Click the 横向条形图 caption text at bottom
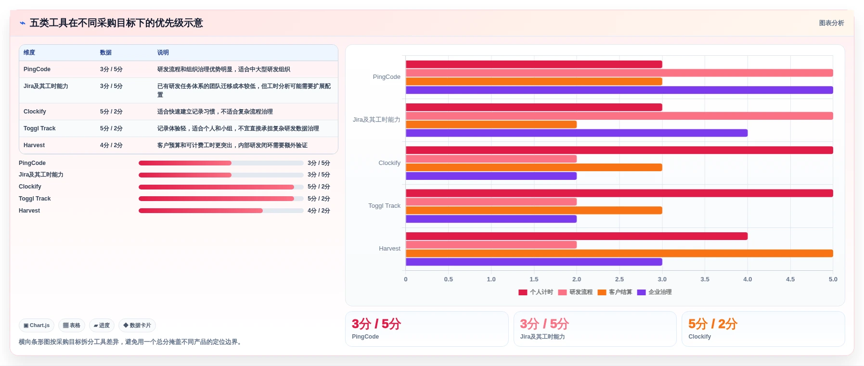This screenshot has height=366, width=864. (131, 342)
